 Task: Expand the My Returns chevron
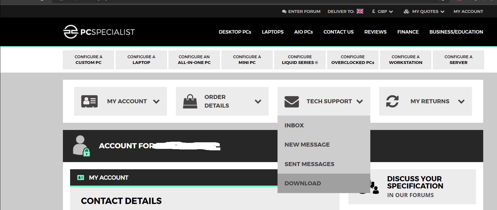coord(461,101)
